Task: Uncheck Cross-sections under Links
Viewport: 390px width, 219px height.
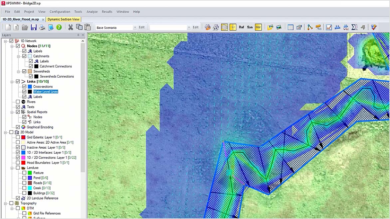Action: tap(24, 86)
